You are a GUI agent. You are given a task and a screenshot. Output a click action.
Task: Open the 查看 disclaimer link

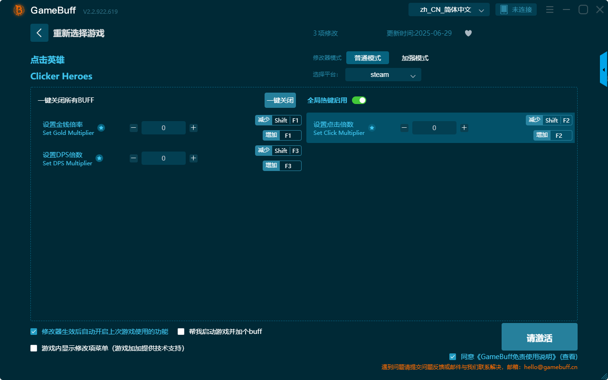569,356
